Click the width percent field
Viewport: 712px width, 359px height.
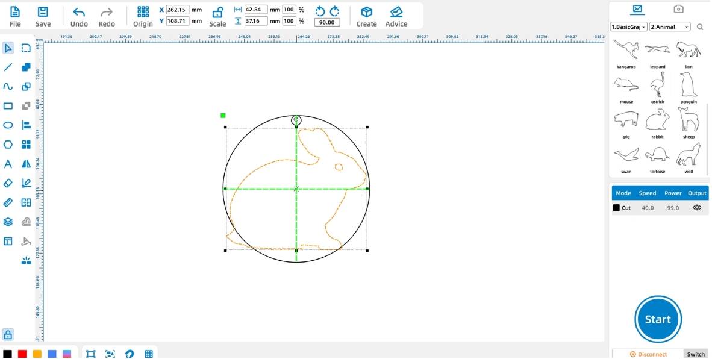click(289, 10)
